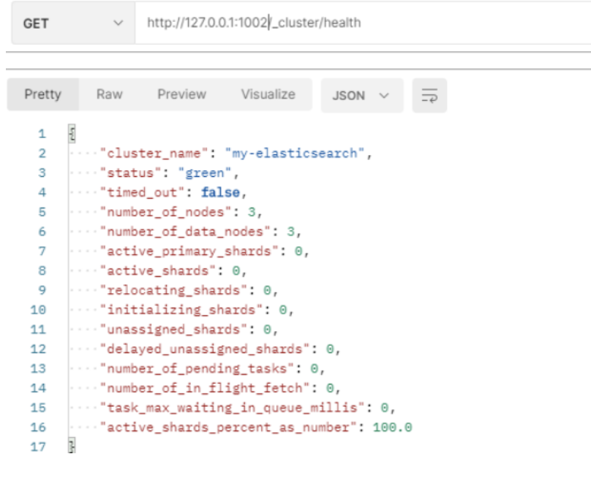591x481 pixels.
Task: Open the GET method dropdown
Action: (x=72, y=23)
